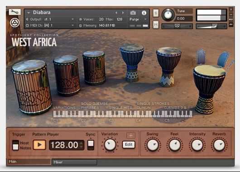Viewport: 240px width, 172px height.
Task: Select previous preset arrow next to Diabara
Action: (116, 13)
